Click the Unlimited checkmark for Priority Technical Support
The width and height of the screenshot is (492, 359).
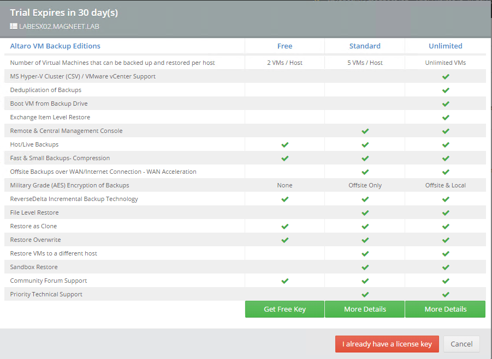[x=446, y=295]
